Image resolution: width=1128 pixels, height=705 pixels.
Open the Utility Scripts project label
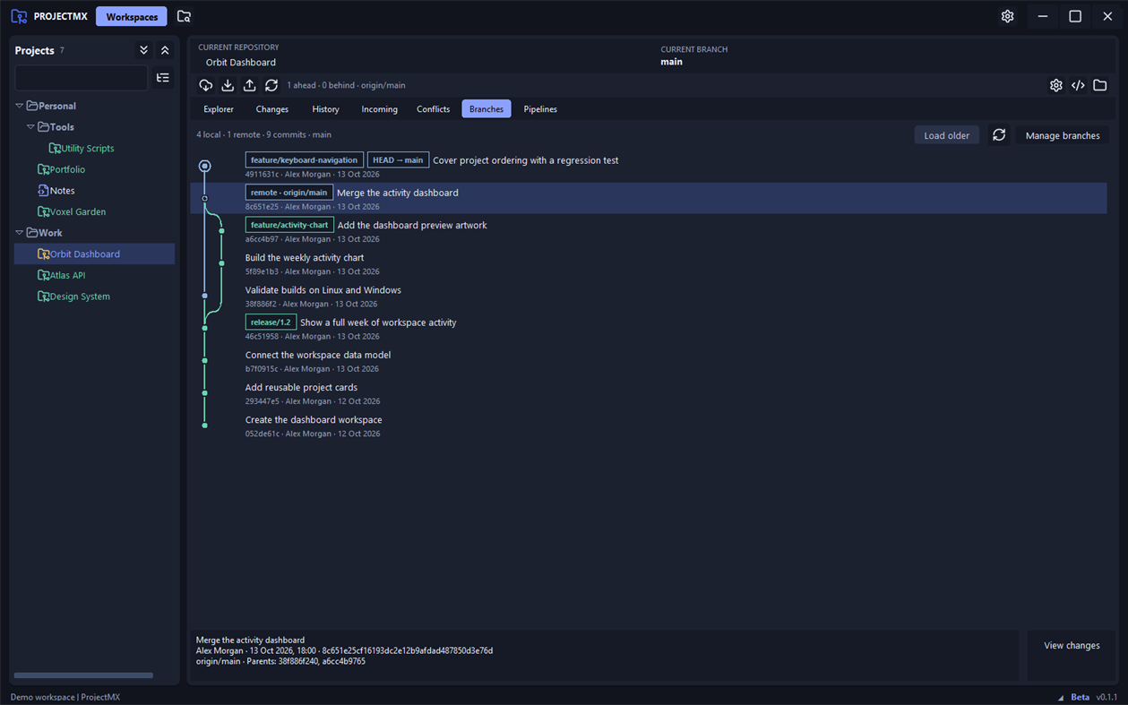pyautogui.click(x=88, y=149)
